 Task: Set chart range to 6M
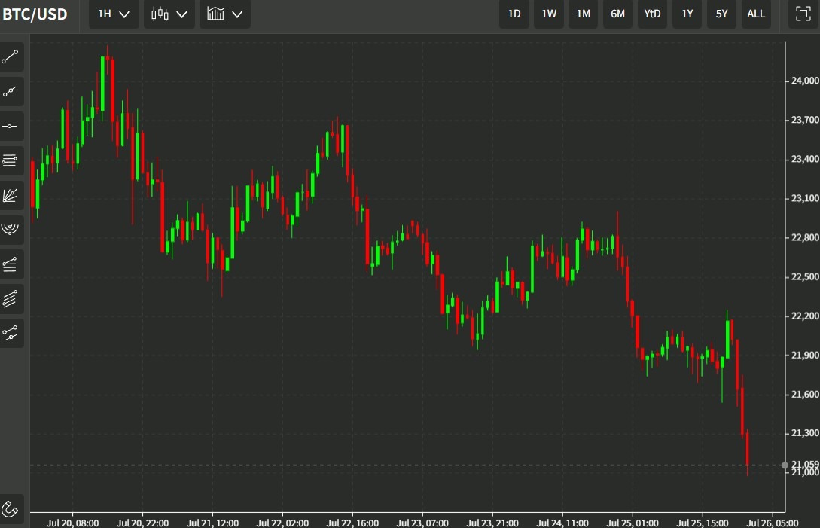click(x=617, y=14)
